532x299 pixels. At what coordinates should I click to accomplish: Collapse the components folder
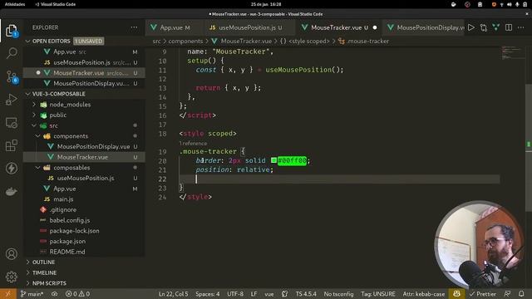[38, 136]
